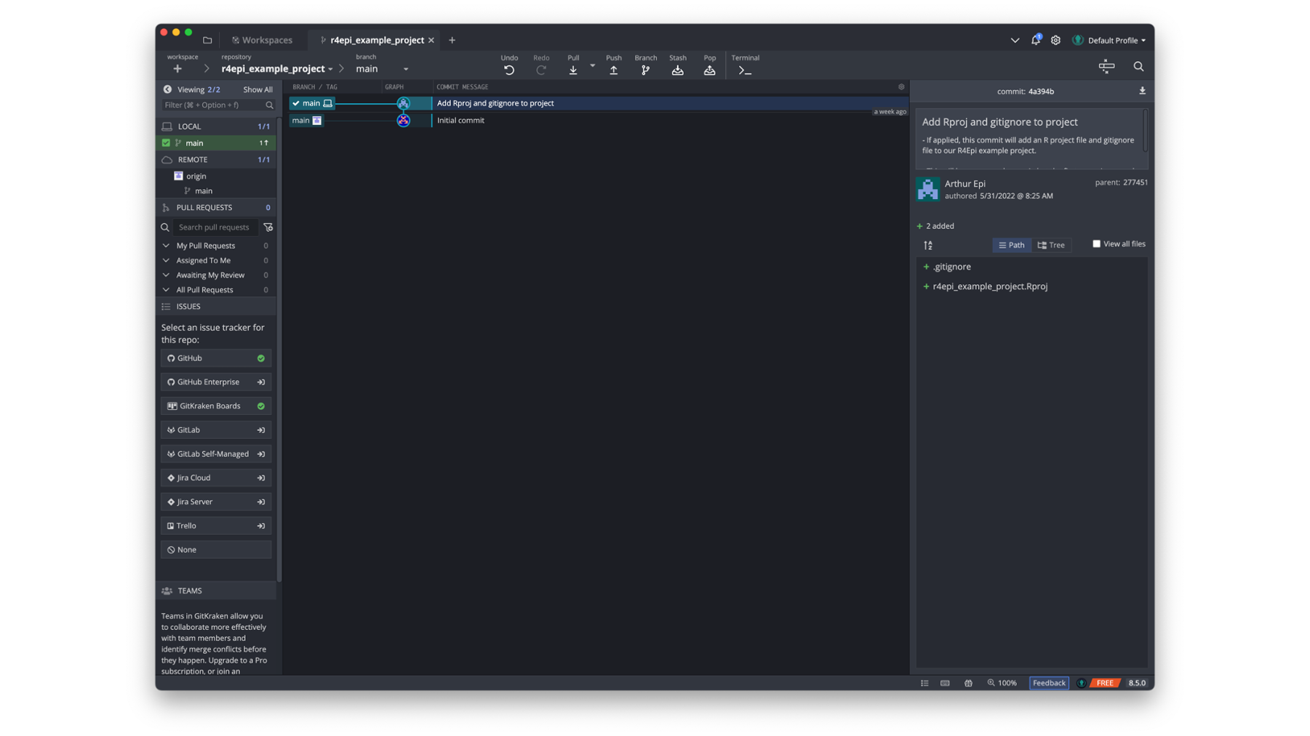Click the sort files icon in the commit panel
The image size is (1310, 736).
click(x=928, y=246)
